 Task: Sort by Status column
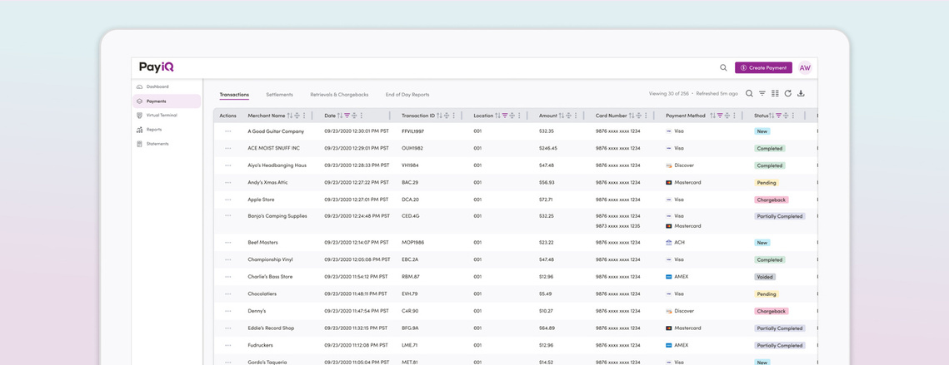(772, 116)
